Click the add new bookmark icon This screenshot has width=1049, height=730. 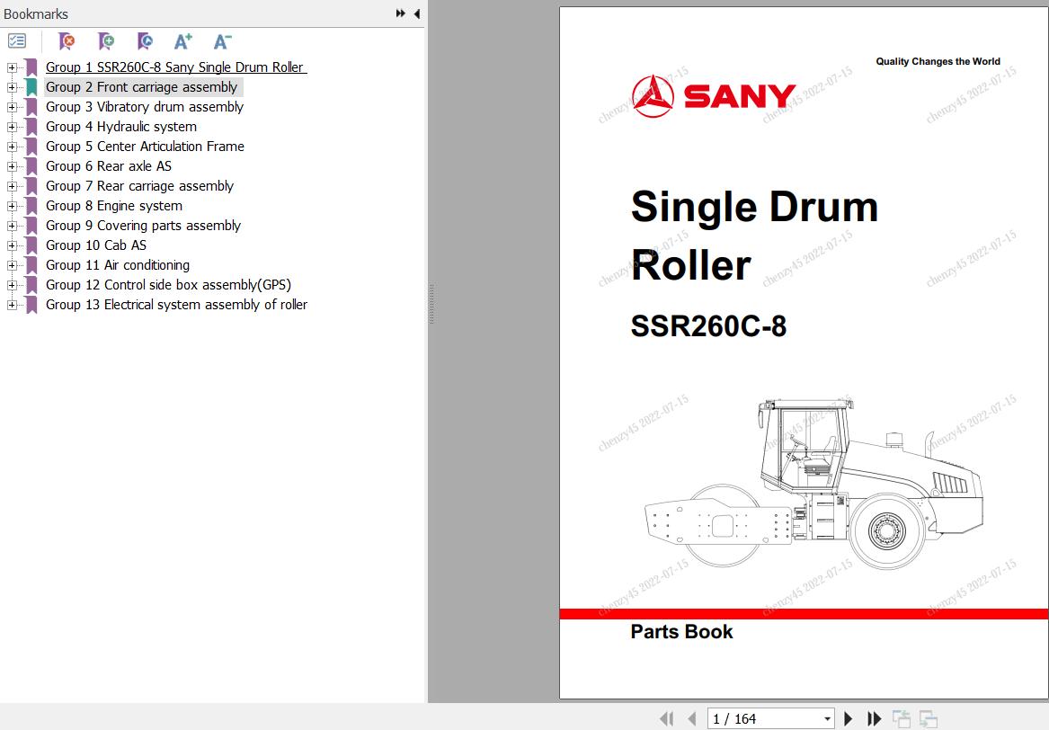coord(106,41)
